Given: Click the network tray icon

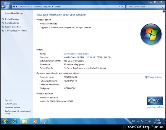Looking at the screenshot, I should pyautogui.click(x=146, y=121).
